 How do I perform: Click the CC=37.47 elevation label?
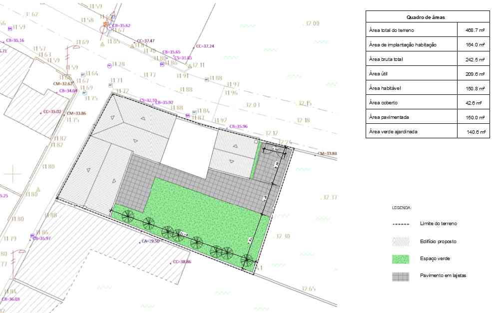[x=145, y=41]
